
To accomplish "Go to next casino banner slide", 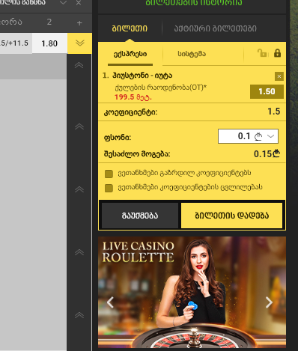I will click(269, 302).
